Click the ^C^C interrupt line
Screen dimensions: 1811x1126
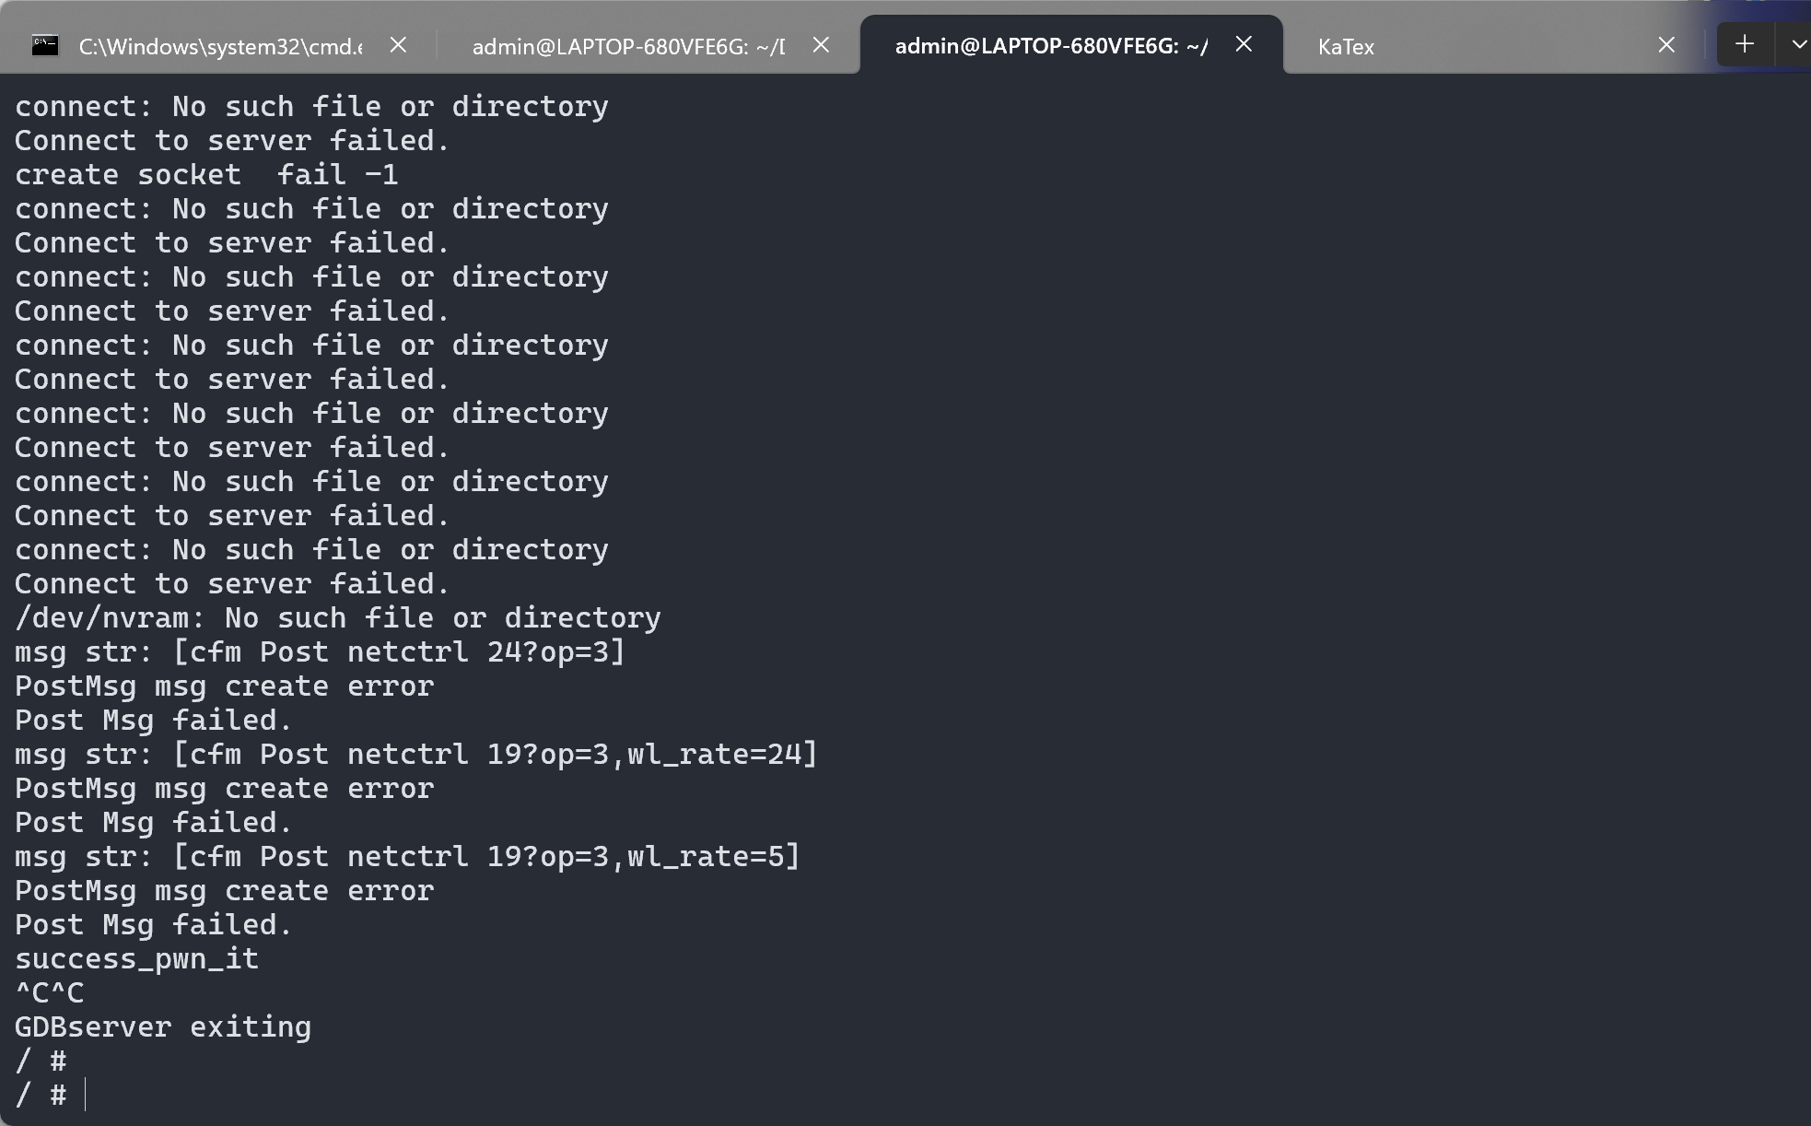(50, 992)
